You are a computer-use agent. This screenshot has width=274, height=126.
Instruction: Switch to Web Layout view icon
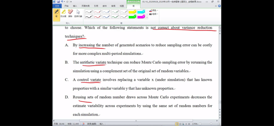183,124
